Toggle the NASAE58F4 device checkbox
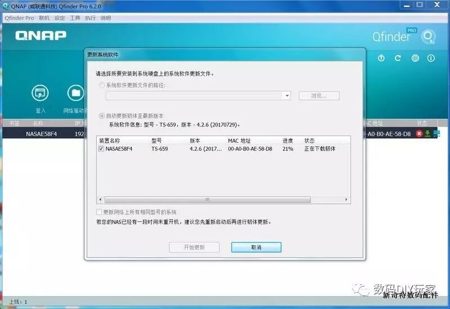Viewport: 450px width, 309px height. [101, 148]
